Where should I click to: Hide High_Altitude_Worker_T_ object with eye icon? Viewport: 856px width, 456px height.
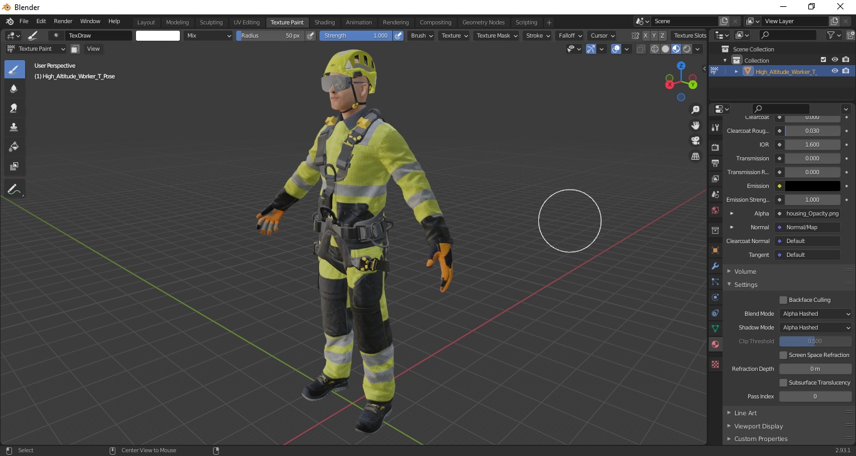835,71
